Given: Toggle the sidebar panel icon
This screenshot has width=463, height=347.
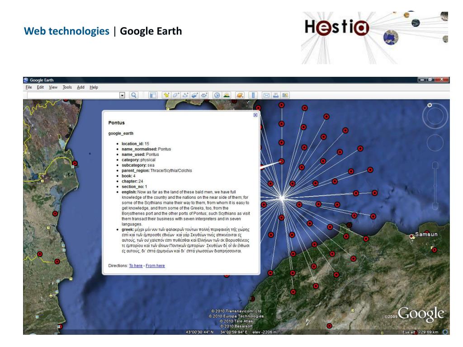Looking at the screenshot, I should point(153,95).
